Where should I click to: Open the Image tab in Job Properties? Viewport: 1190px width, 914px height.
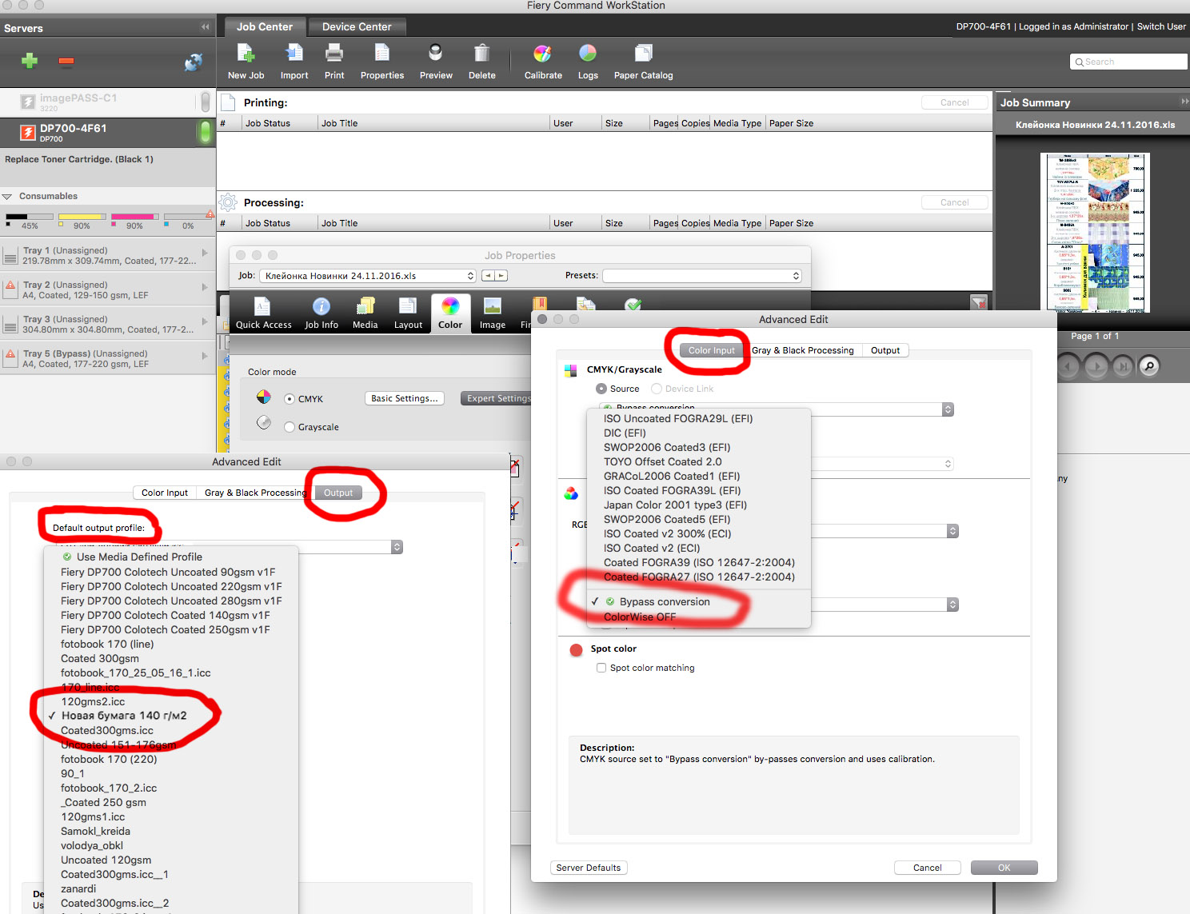coord(493,313)
